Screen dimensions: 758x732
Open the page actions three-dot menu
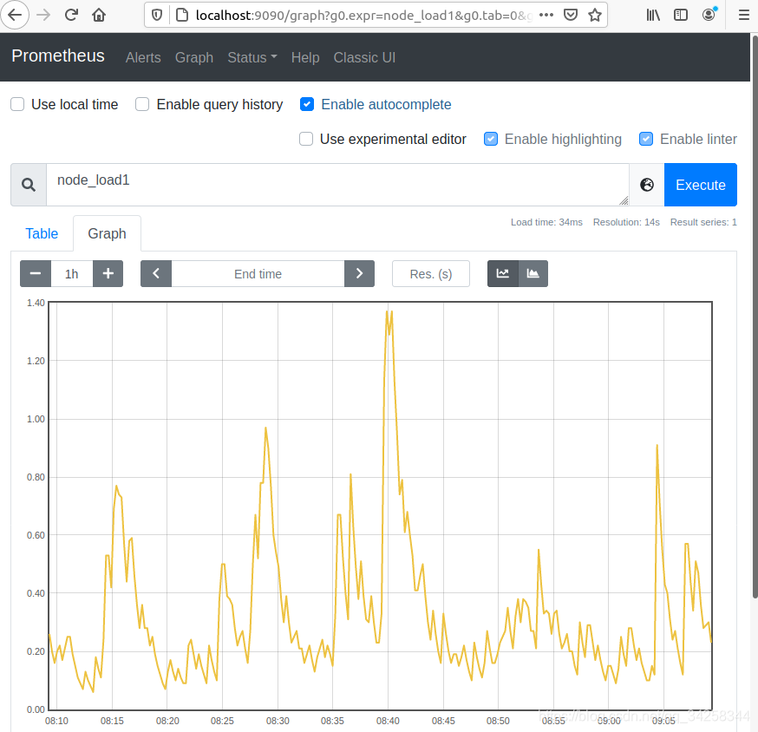pyautogui.click(x=546, y=15)
